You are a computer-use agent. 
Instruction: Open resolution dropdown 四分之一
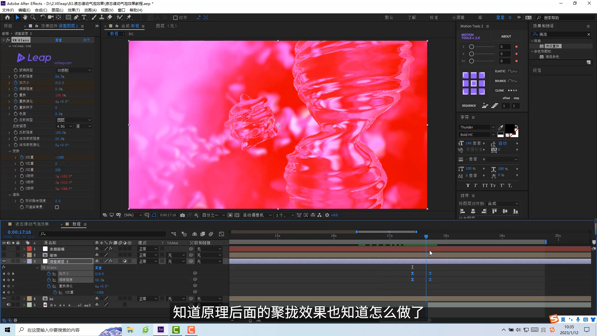(213, 215)
